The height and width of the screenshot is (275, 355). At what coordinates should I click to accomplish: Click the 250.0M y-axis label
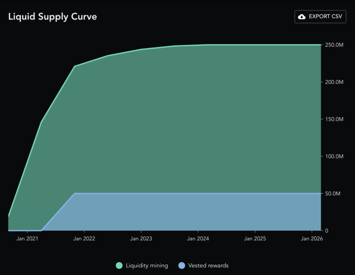pos(334,45)
